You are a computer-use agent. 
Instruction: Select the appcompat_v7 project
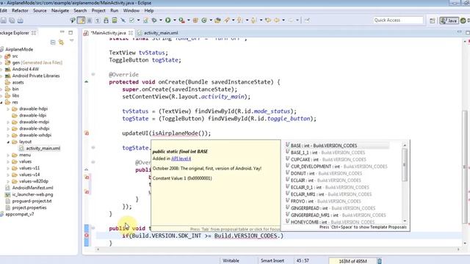pyautogui.click(x=20, y=214)
